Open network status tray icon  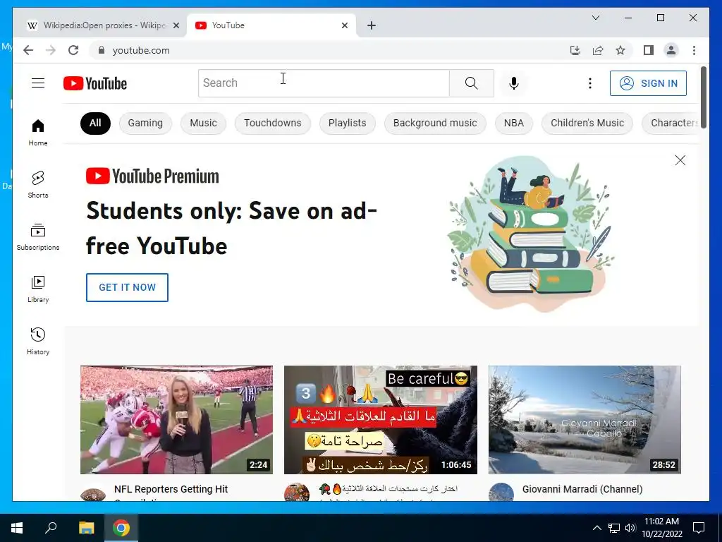614,528
